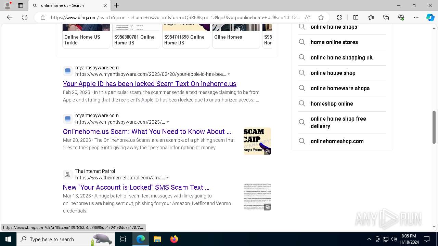Go back using the back arrow
Image resolution: width=438 pixels, height=246 pixels.
tap(10, 17)
